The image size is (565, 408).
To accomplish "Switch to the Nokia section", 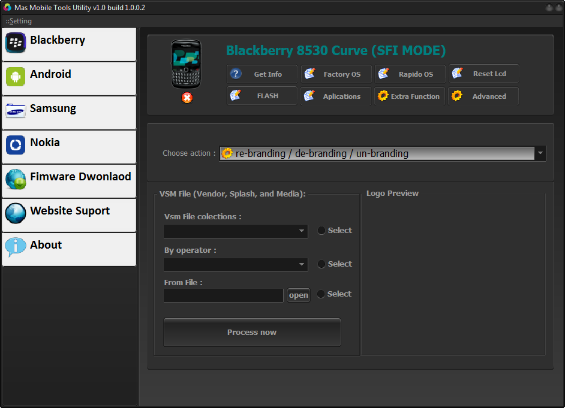I will (x=69, y=147).
